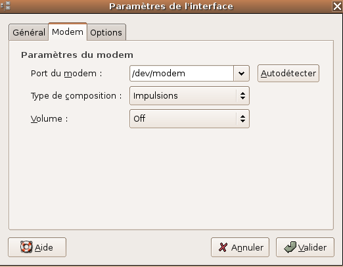Switch to the Général tab
This screenshot has width=343, height=267.
(x=29, y=32)
